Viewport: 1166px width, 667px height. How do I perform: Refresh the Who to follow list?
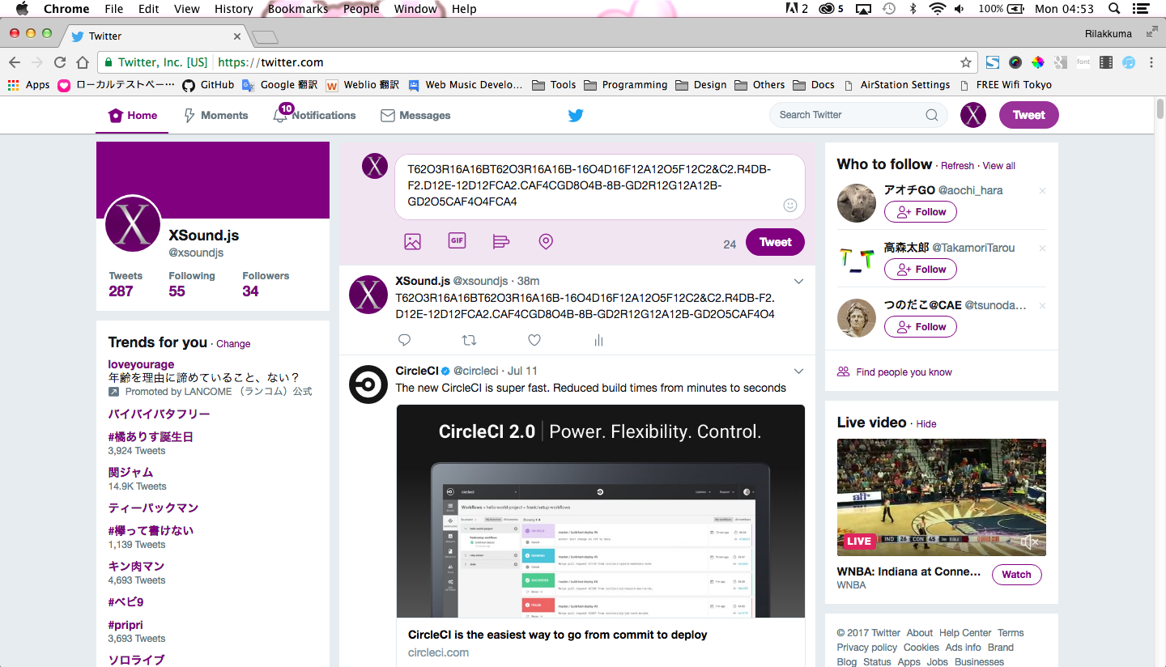[x=957, y=166]
